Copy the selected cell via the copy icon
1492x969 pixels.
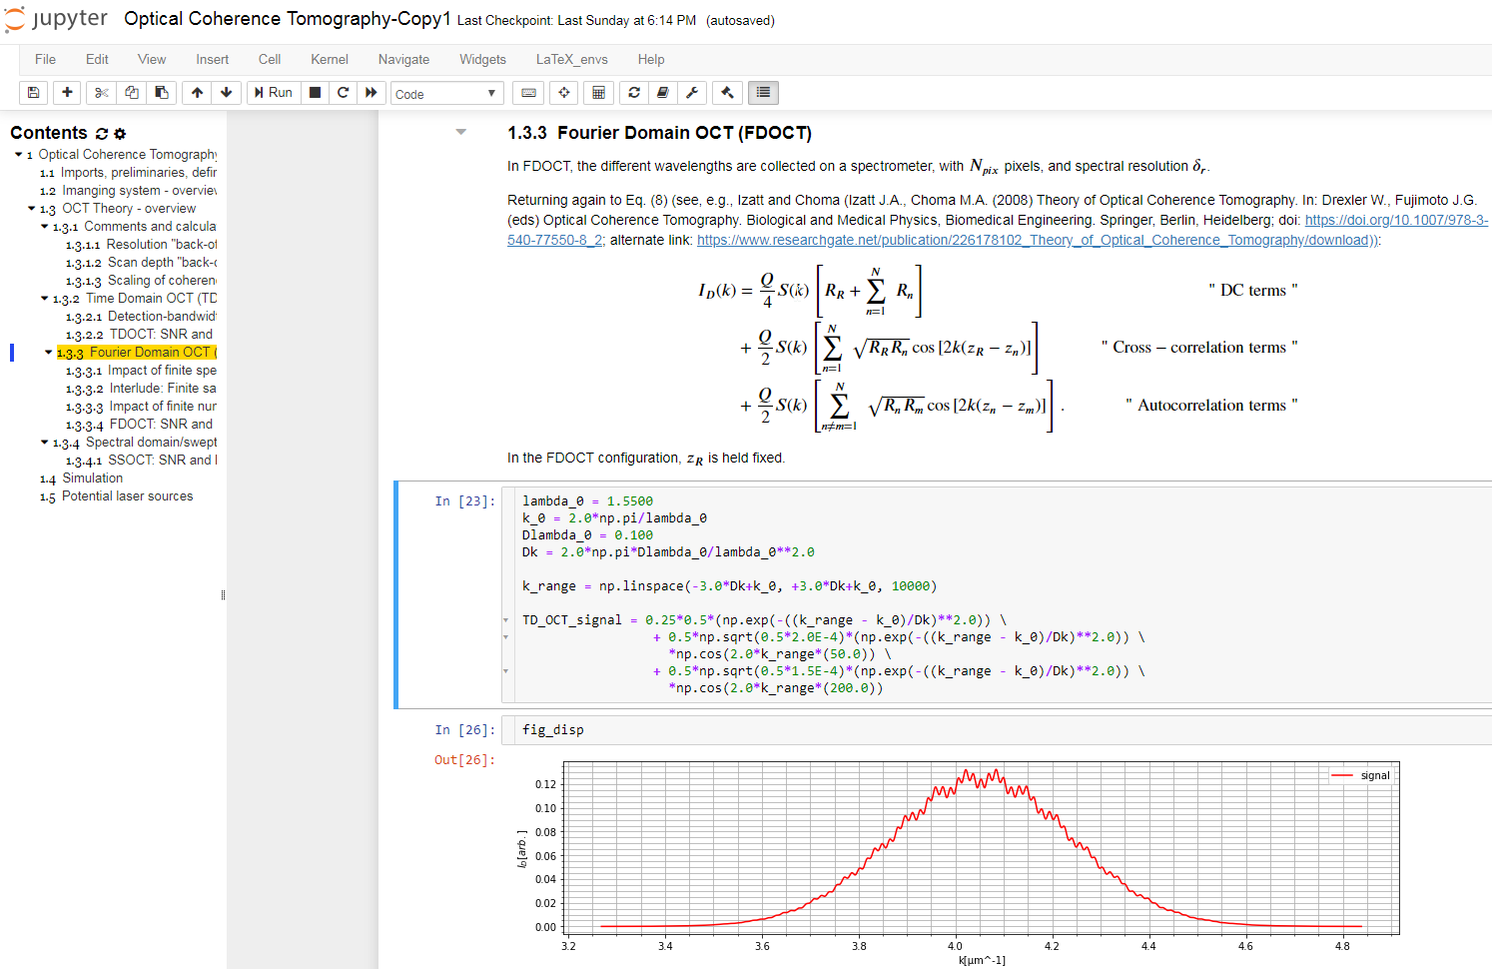(x=131, y=92)
